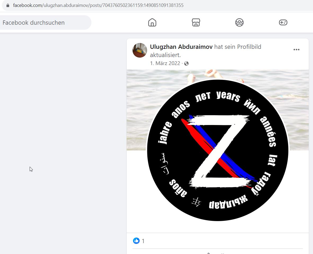Click the lock icon in the address bar

tap(8, 5)
